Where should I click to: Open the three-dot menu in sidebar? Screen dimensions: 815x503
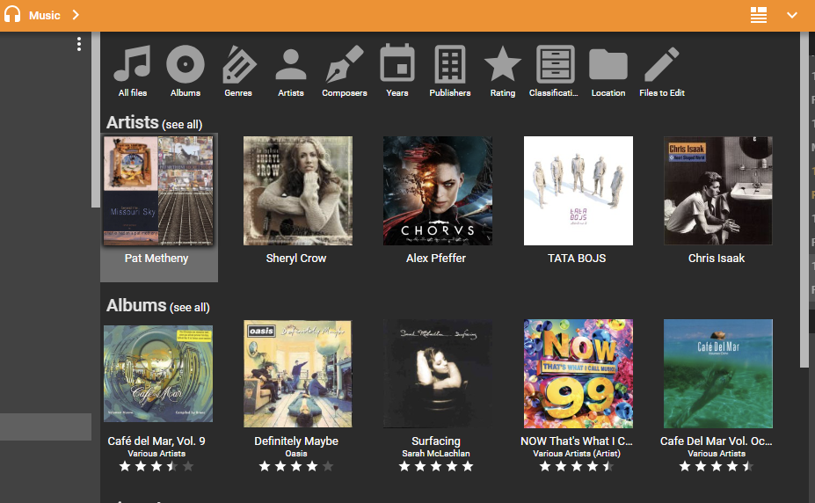(x=79, y=44)
